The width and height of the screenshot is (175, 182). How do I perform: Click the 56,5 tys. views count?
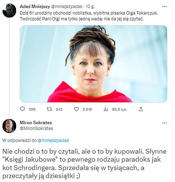(x=120, y=110)
